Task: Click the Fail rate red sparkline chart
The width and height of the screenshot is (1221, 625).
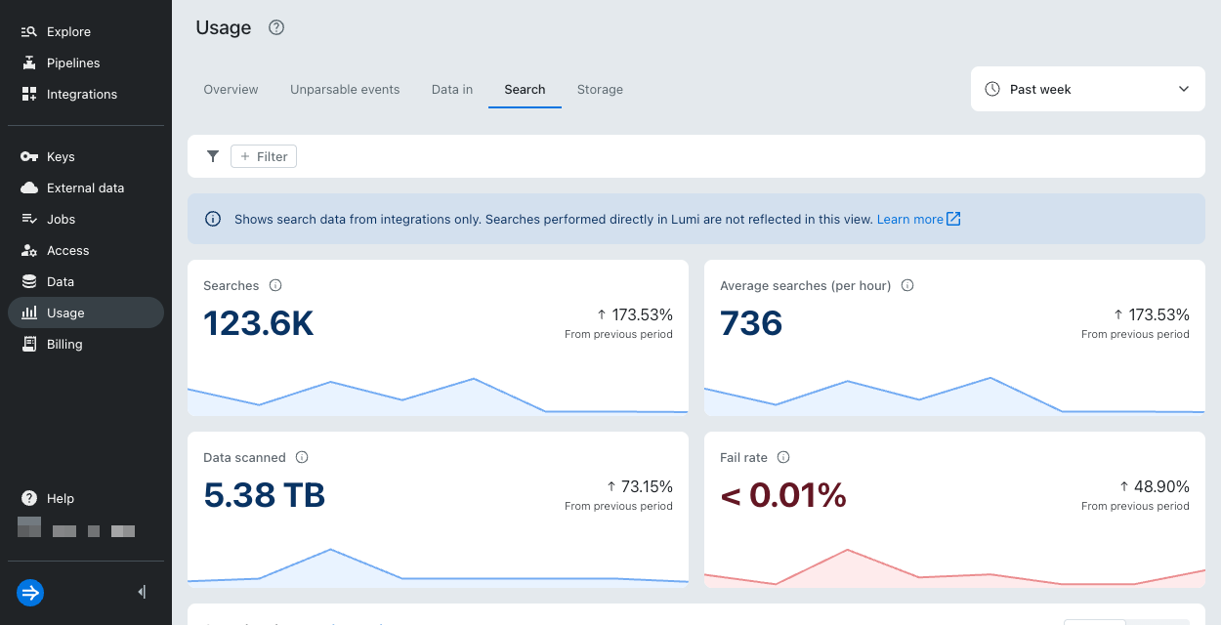Action: (954, 567)
